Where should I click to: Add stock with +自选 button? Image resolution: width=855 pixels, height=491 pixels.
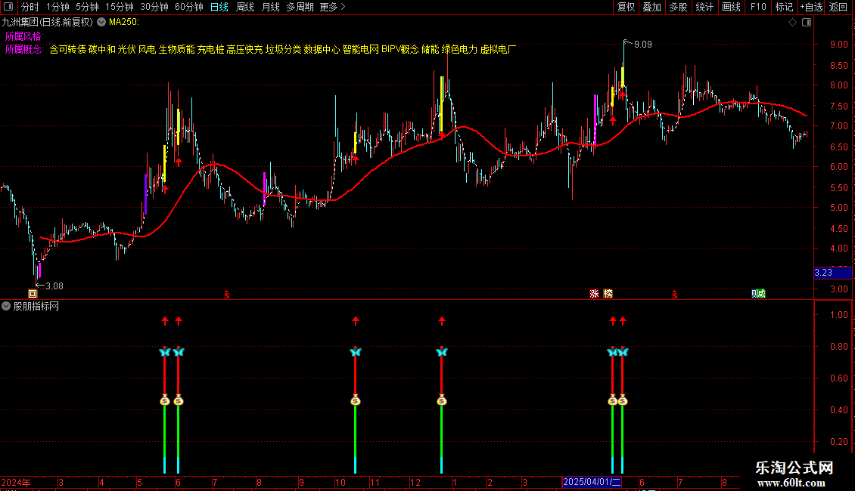(811, 7)
